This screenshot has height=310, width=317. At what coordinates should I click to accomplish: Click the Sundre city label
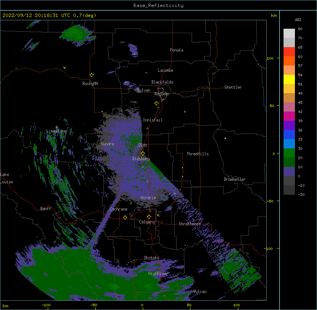pyautogui.click(x=107, y=144)
